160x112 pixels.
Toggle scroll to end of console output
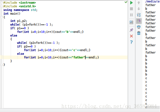pos(139,21)
